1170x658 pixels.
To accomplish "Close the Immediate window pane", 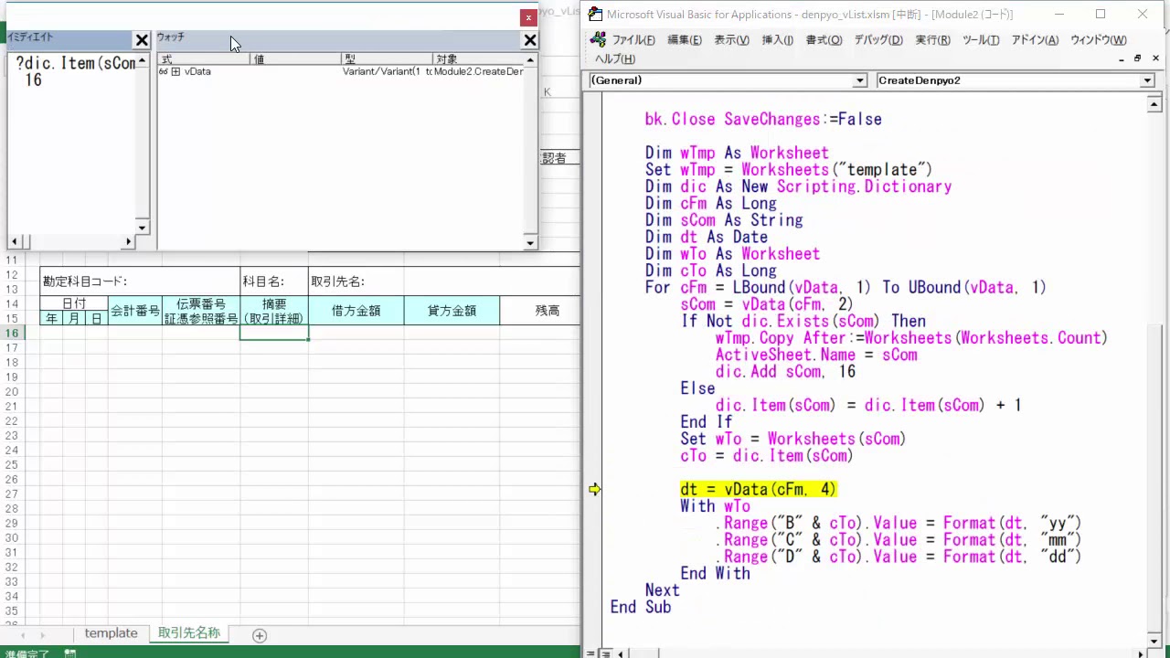I will point(142,40).
